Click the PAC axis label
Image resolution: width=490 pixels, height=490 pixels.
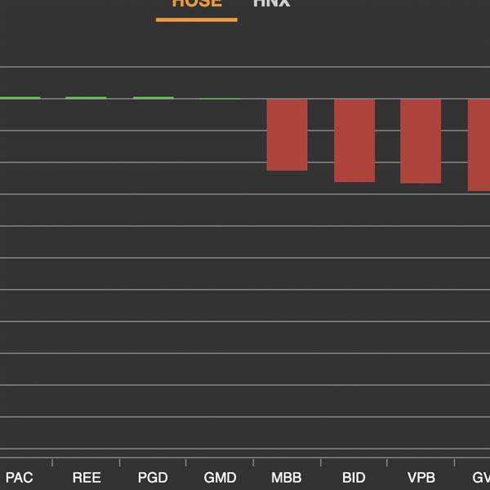19,478
